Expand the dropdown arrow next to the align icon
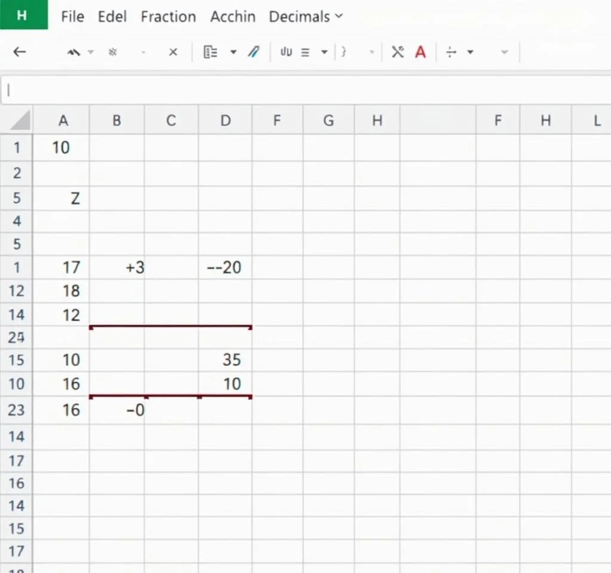Image resolution: width=611 pixels, height=573 pixels. (324, 52)
